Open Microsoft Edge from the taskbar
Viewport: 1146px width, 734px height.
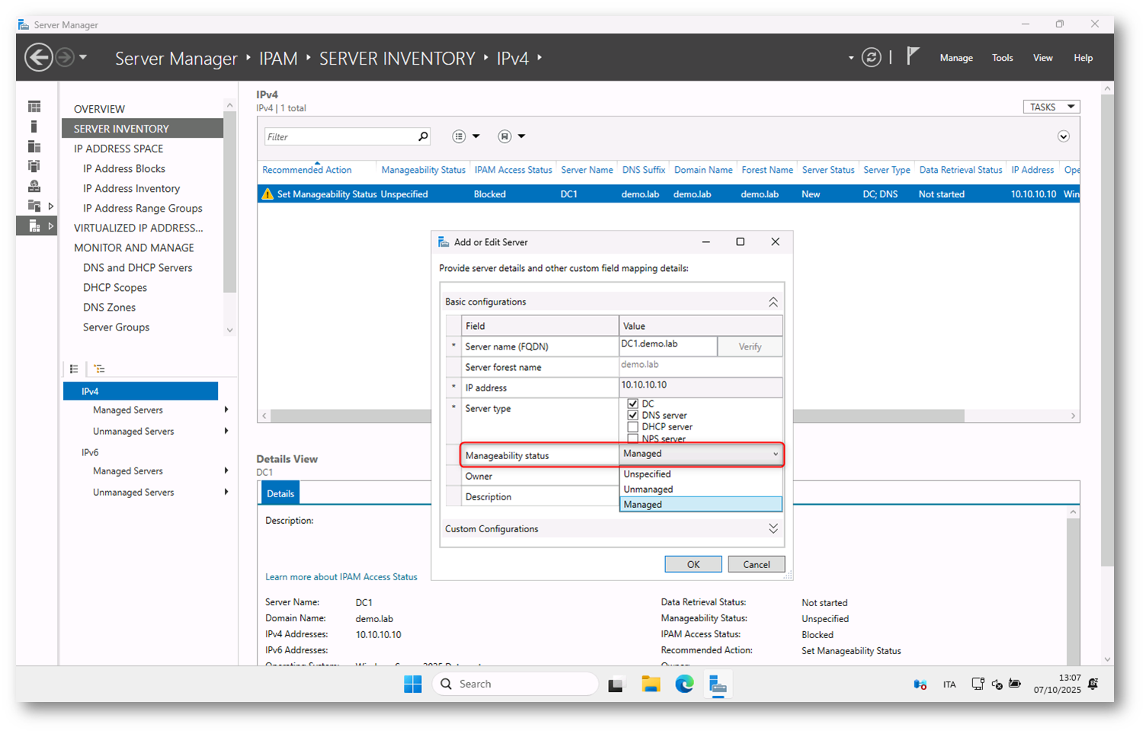pos(683,684)
